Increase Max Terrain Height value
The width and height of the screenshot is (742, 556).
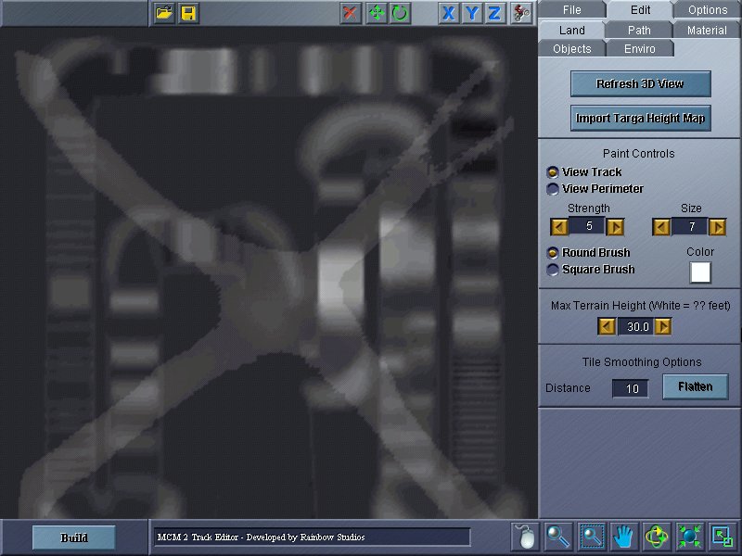pos(663,326)
